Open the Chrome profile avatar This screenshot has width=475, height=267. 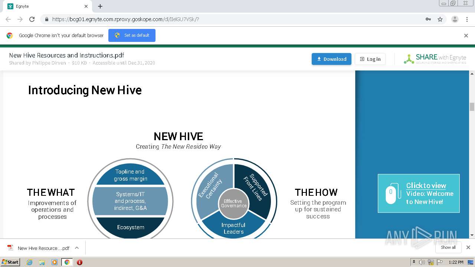point(455,19)
